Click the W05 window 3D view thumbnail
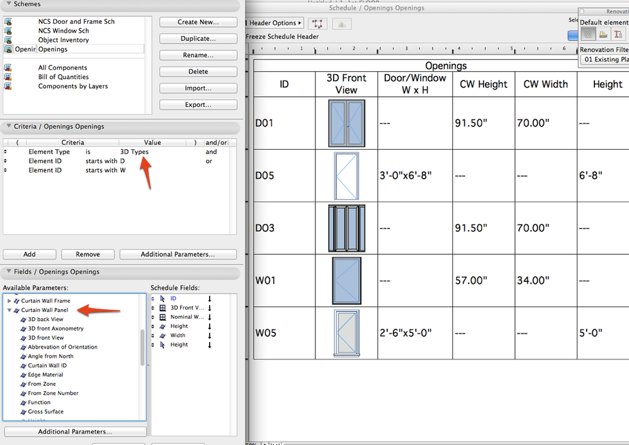Viewport: 629px width, 445px height. pyautogui.click(x=346, y=333)
